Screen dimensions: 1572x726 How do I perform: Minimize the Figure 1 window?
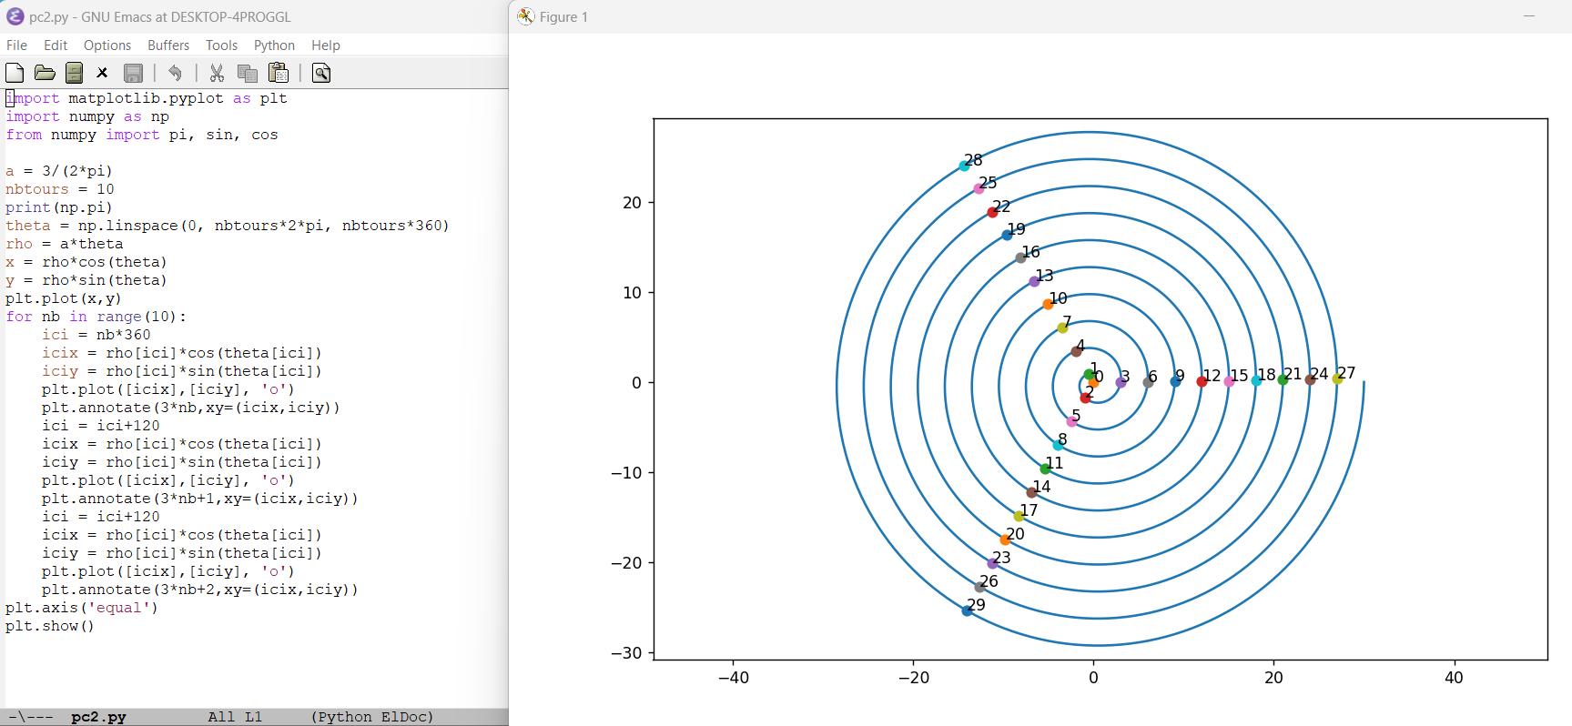coord(1529,16)
